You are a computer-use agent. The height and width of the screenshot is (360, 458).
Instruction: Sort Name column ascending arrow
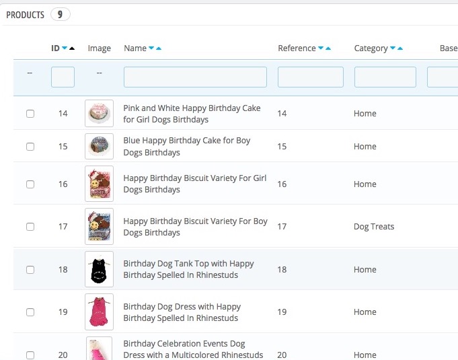[159, 48]
